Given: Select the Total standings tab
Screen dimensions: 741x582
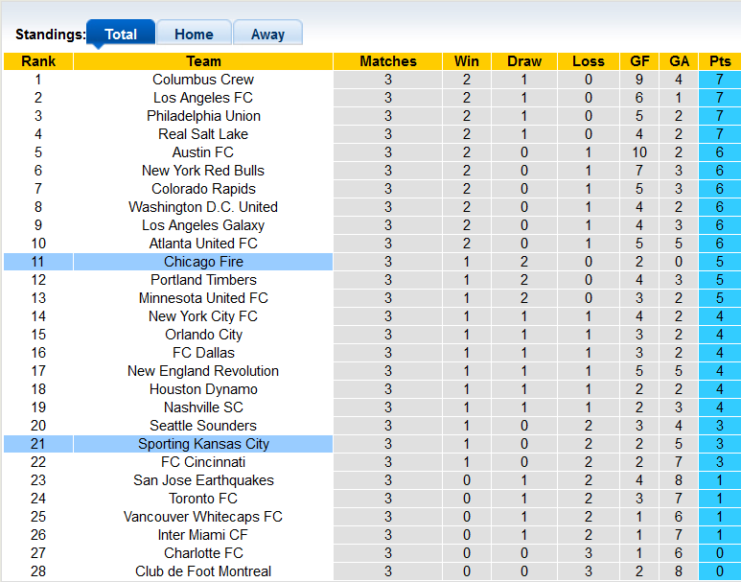Looking at the screenshot, I should pos(121,35).
